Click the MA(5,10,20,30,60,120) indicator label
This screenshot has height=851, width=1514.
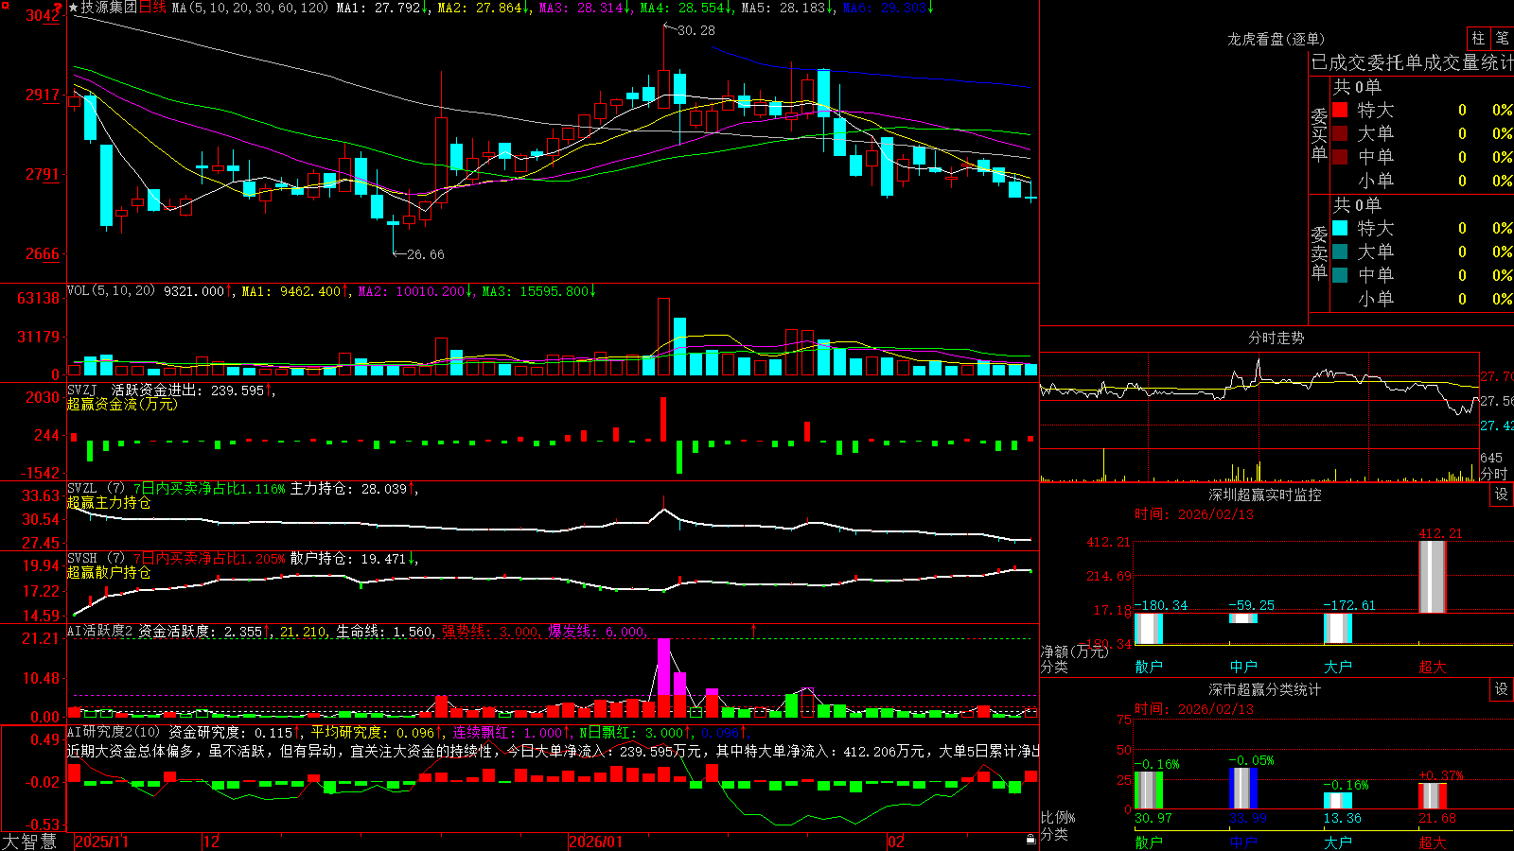[x=250, y=8]
